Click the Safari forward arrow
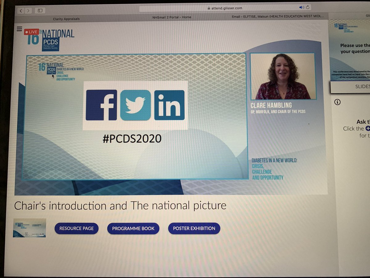Screen dimensions: 370x278 click(x=28, y=11)
